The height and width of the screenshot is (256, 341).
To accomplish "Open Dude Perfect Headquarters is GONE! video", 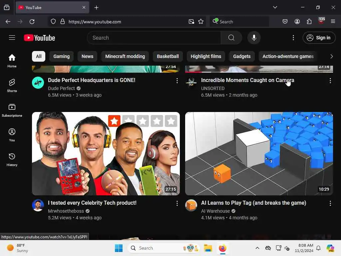I will (92, 80).
